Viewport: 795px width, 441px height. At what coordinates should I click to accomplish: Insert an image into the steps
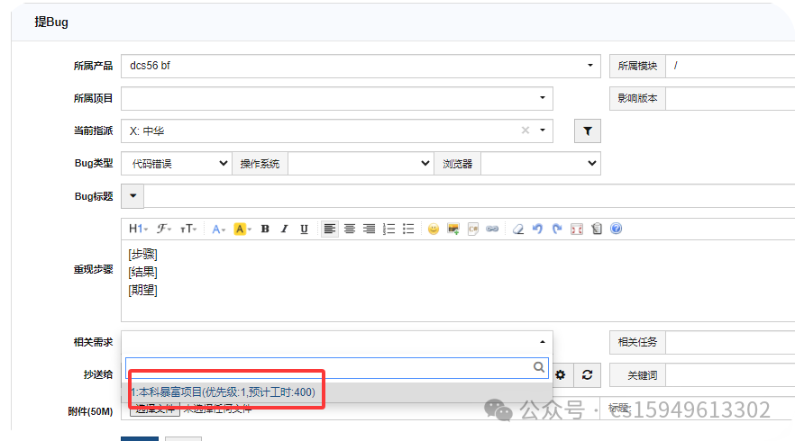[453, 229]
